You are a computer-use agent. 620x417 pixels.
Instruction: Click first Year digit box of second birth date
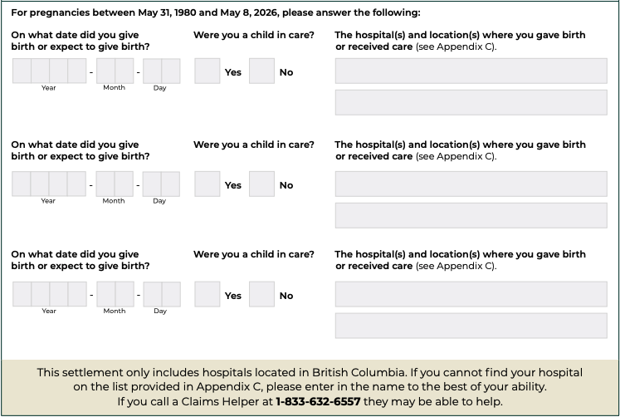[x=22, y=184]
